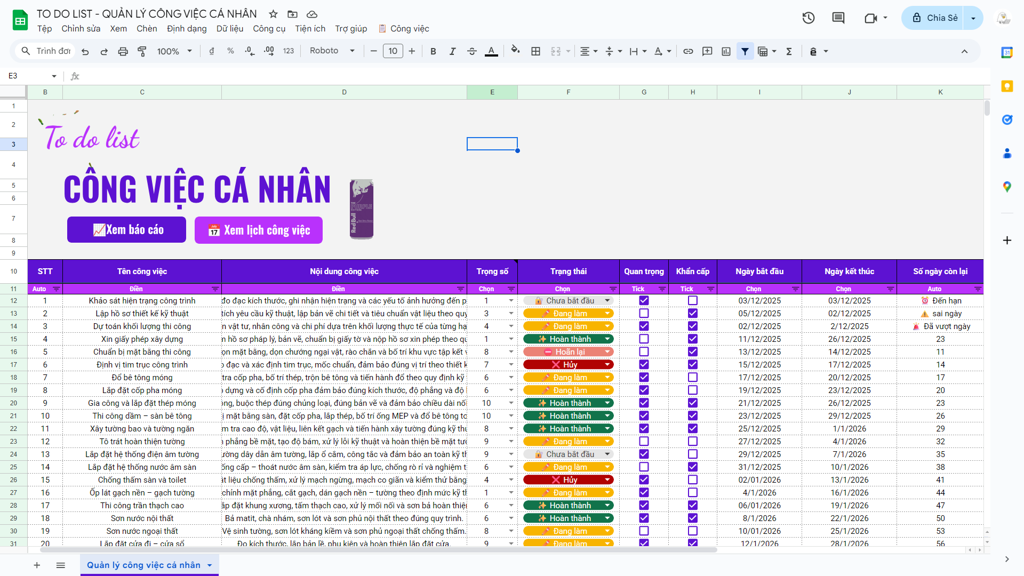The height and width of the screenshot is (576, 1024).
Task: Click the Xem lịch công việc button
Action: 258,230
